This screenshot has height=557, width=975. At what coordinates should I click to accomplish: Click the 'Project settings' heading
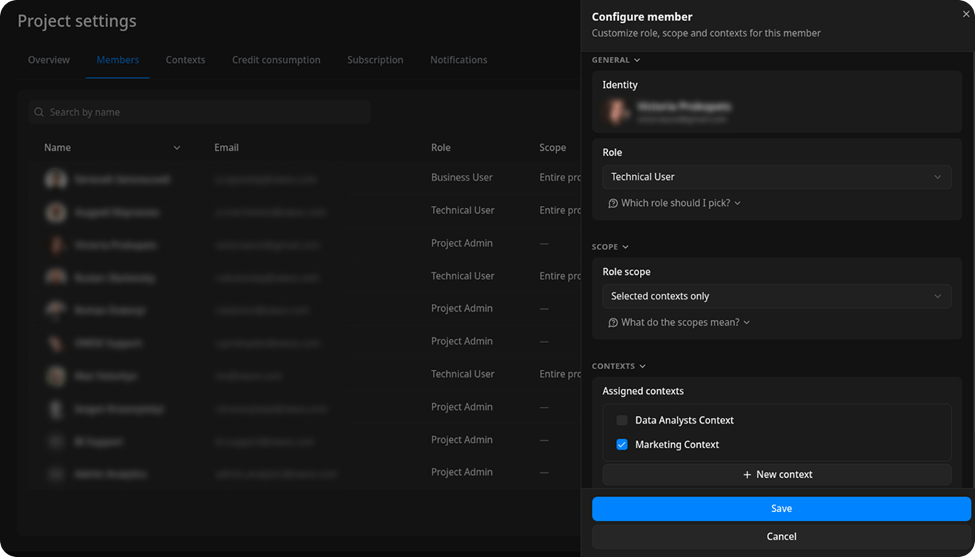(77, 22)
